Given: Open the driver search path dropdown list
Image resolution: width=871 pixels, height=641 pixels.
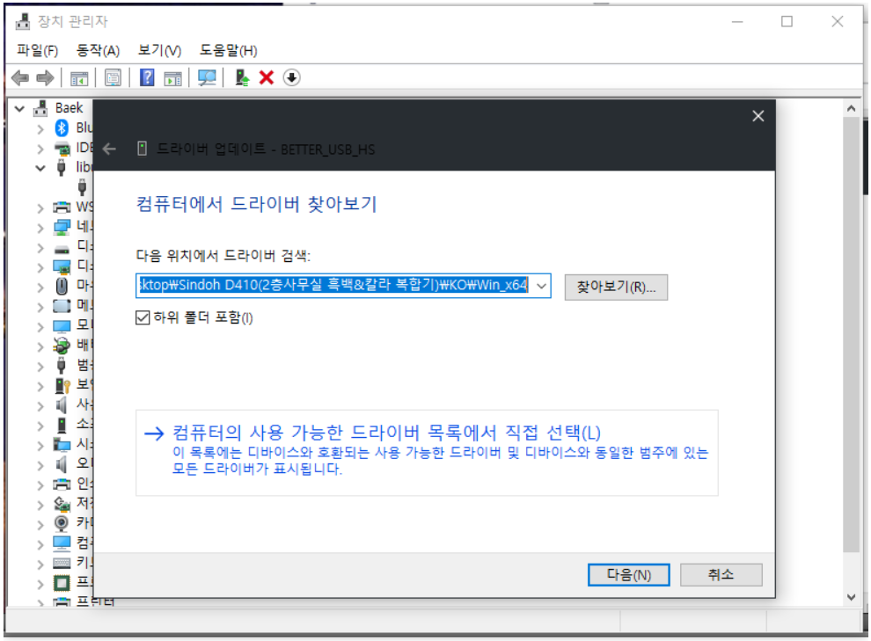Looking at the screenshot, I should pos(542,286).
